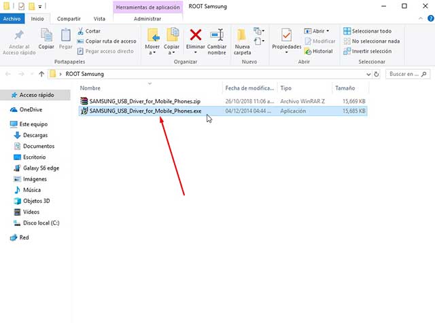Click Invertir selección
Image resolution: width=435 pixels, height=323 pixels.
click(x=367, y=52)
